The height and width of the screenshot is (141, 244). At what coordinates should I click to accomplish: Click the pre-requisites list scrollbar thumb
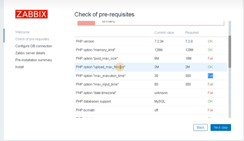(230, 52)
